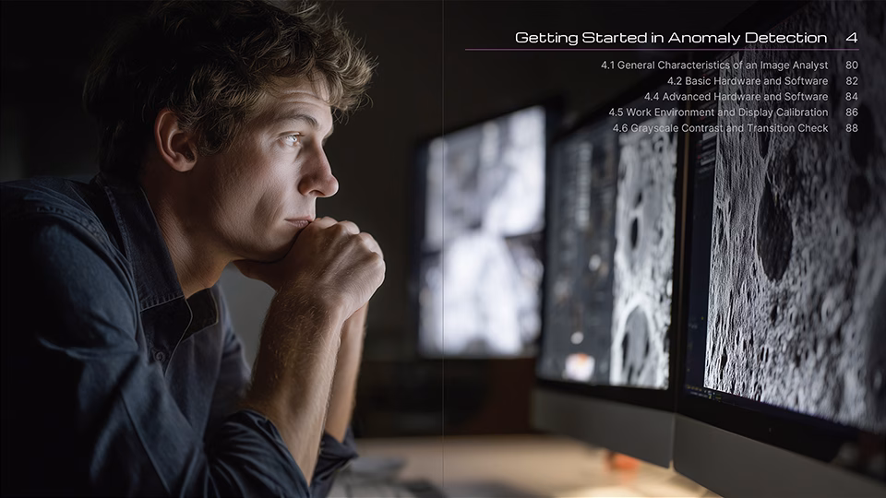Select page number 84

pos(851,97)
